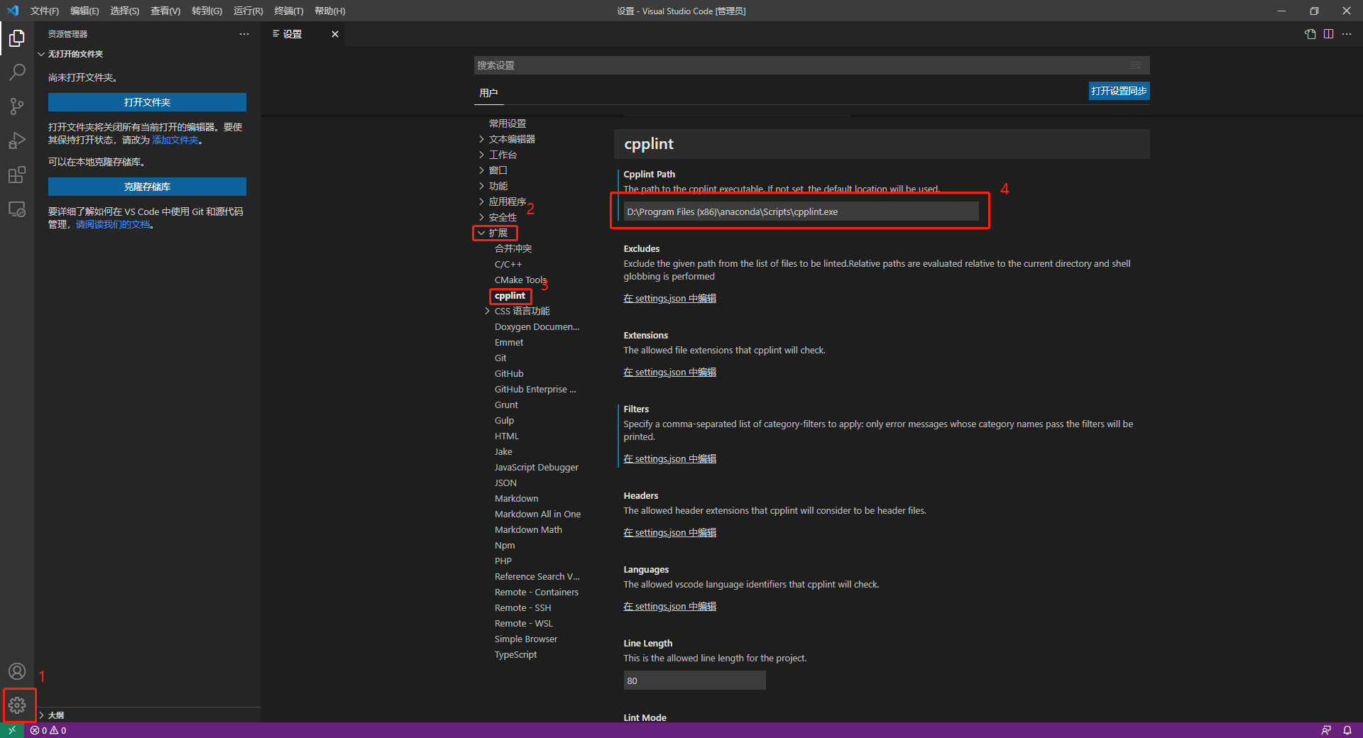Open the Run and Debug view
The height and width of the screenshot is (738, 1363).
(x=17, y=141)
